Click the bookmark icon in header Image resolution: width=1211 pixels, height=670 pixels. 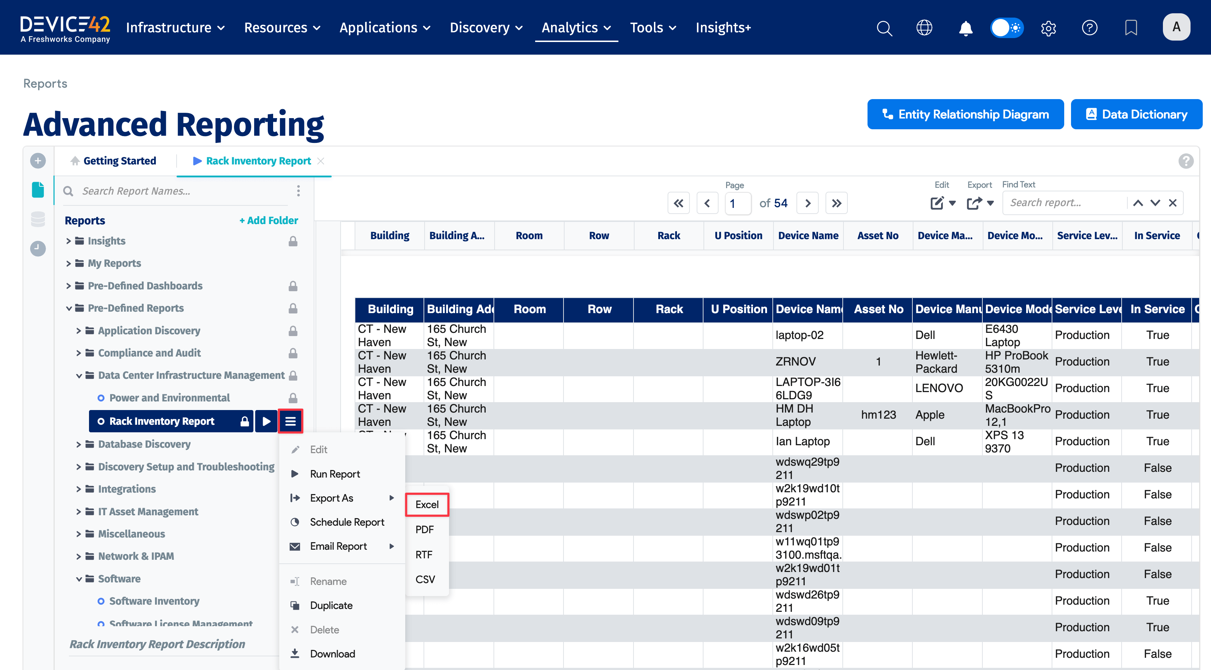[x=1131, y=28]
